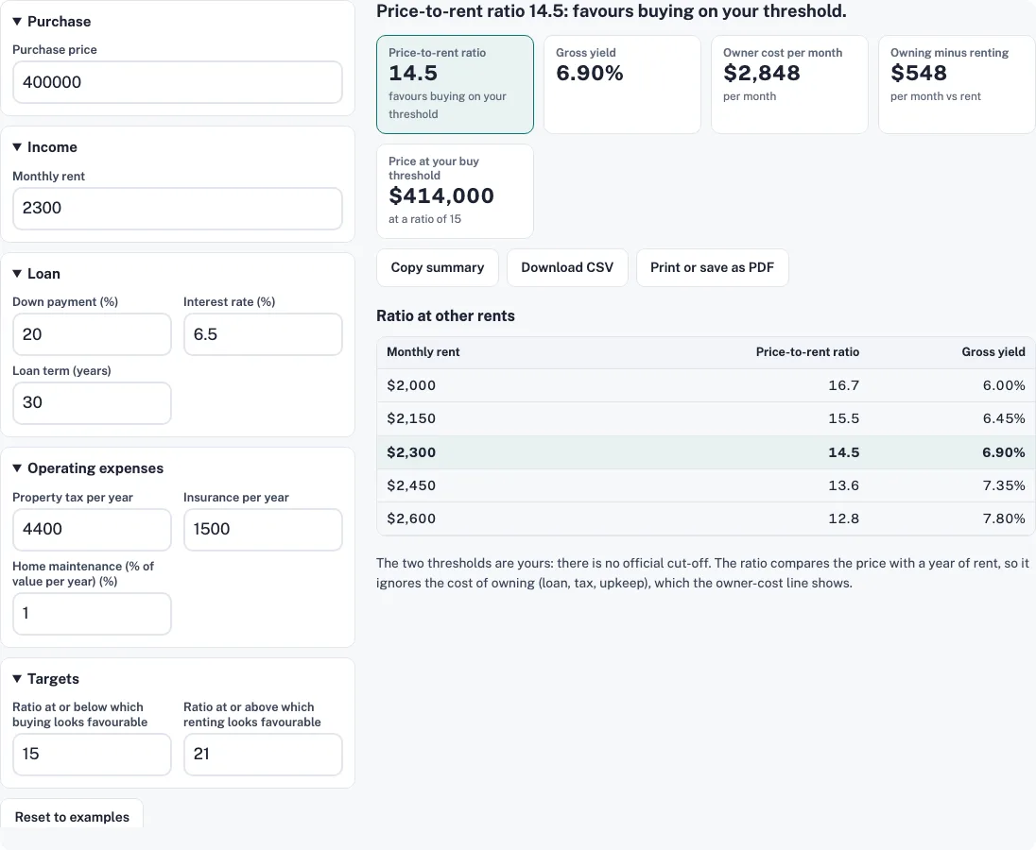1036x850 pixels.
Task: Collapse the Purchase section
Action: tap(52, 21)
